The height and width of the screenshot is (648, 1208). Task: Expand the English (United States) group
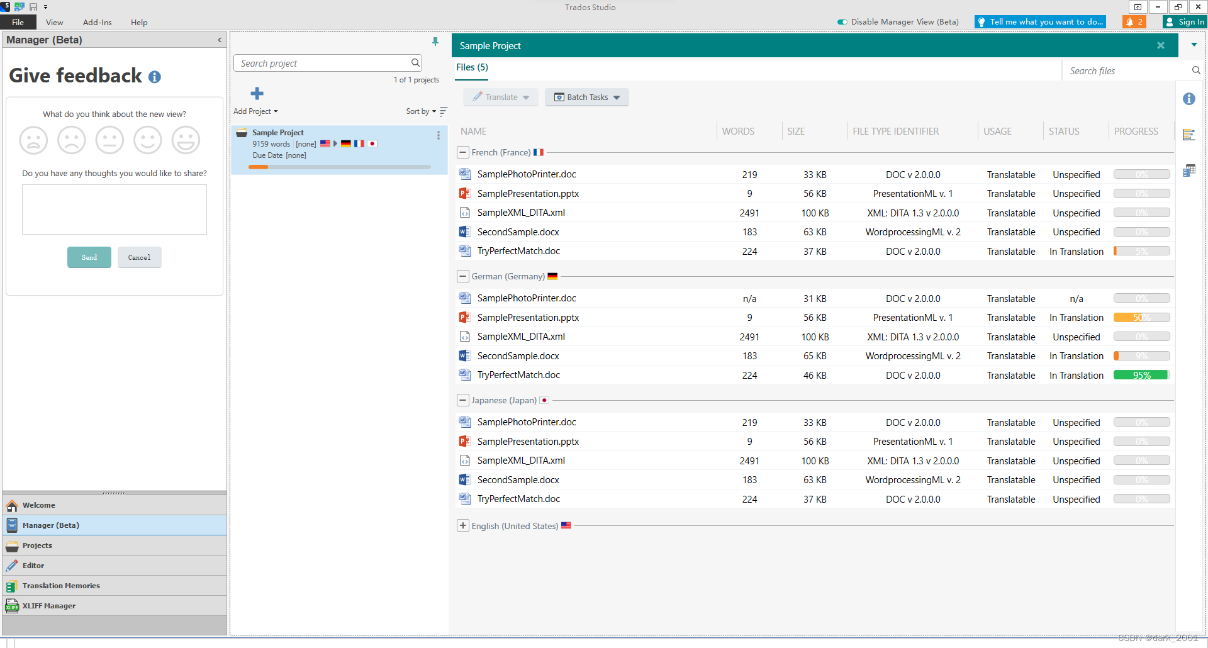point(463,525)
